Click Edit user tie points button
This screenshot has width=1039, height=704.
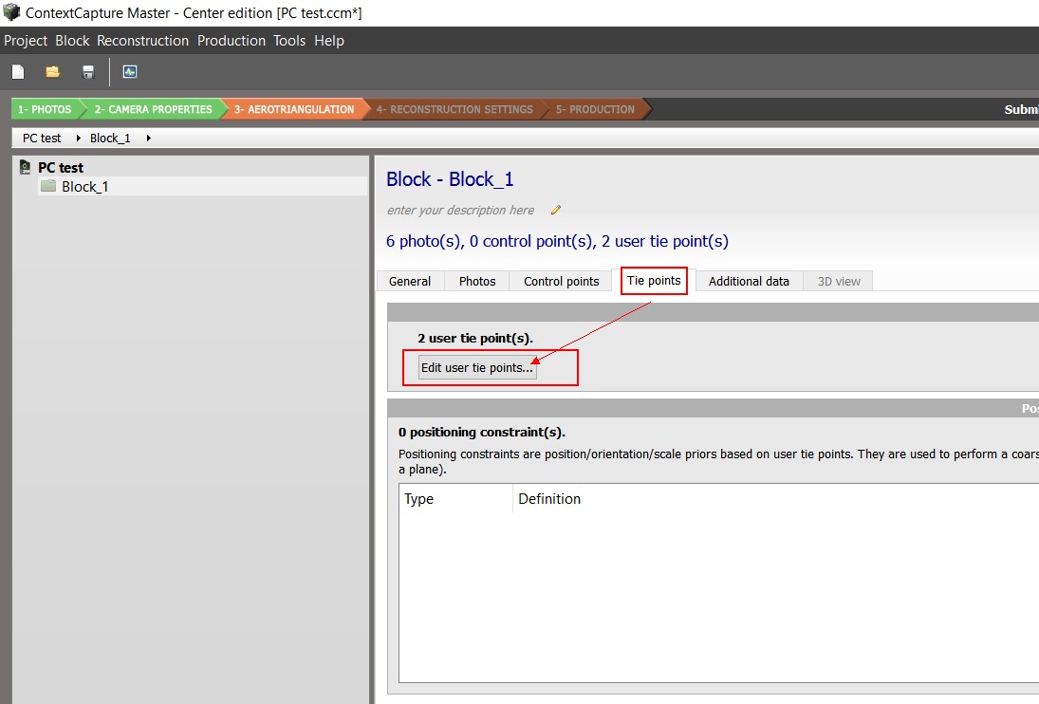tap(477, 367)
